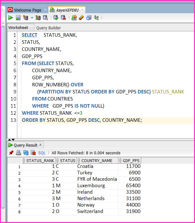The width and height of the screenshot is (195, 223).
Task: Sort by the STATUS column header
Action: [x=66, y=160]
